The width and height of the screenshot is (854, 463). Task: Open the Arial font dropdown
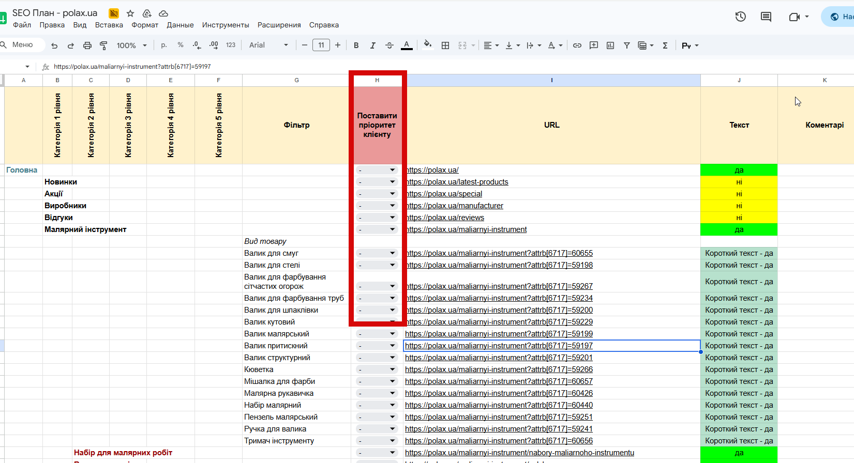click(268, 45)
